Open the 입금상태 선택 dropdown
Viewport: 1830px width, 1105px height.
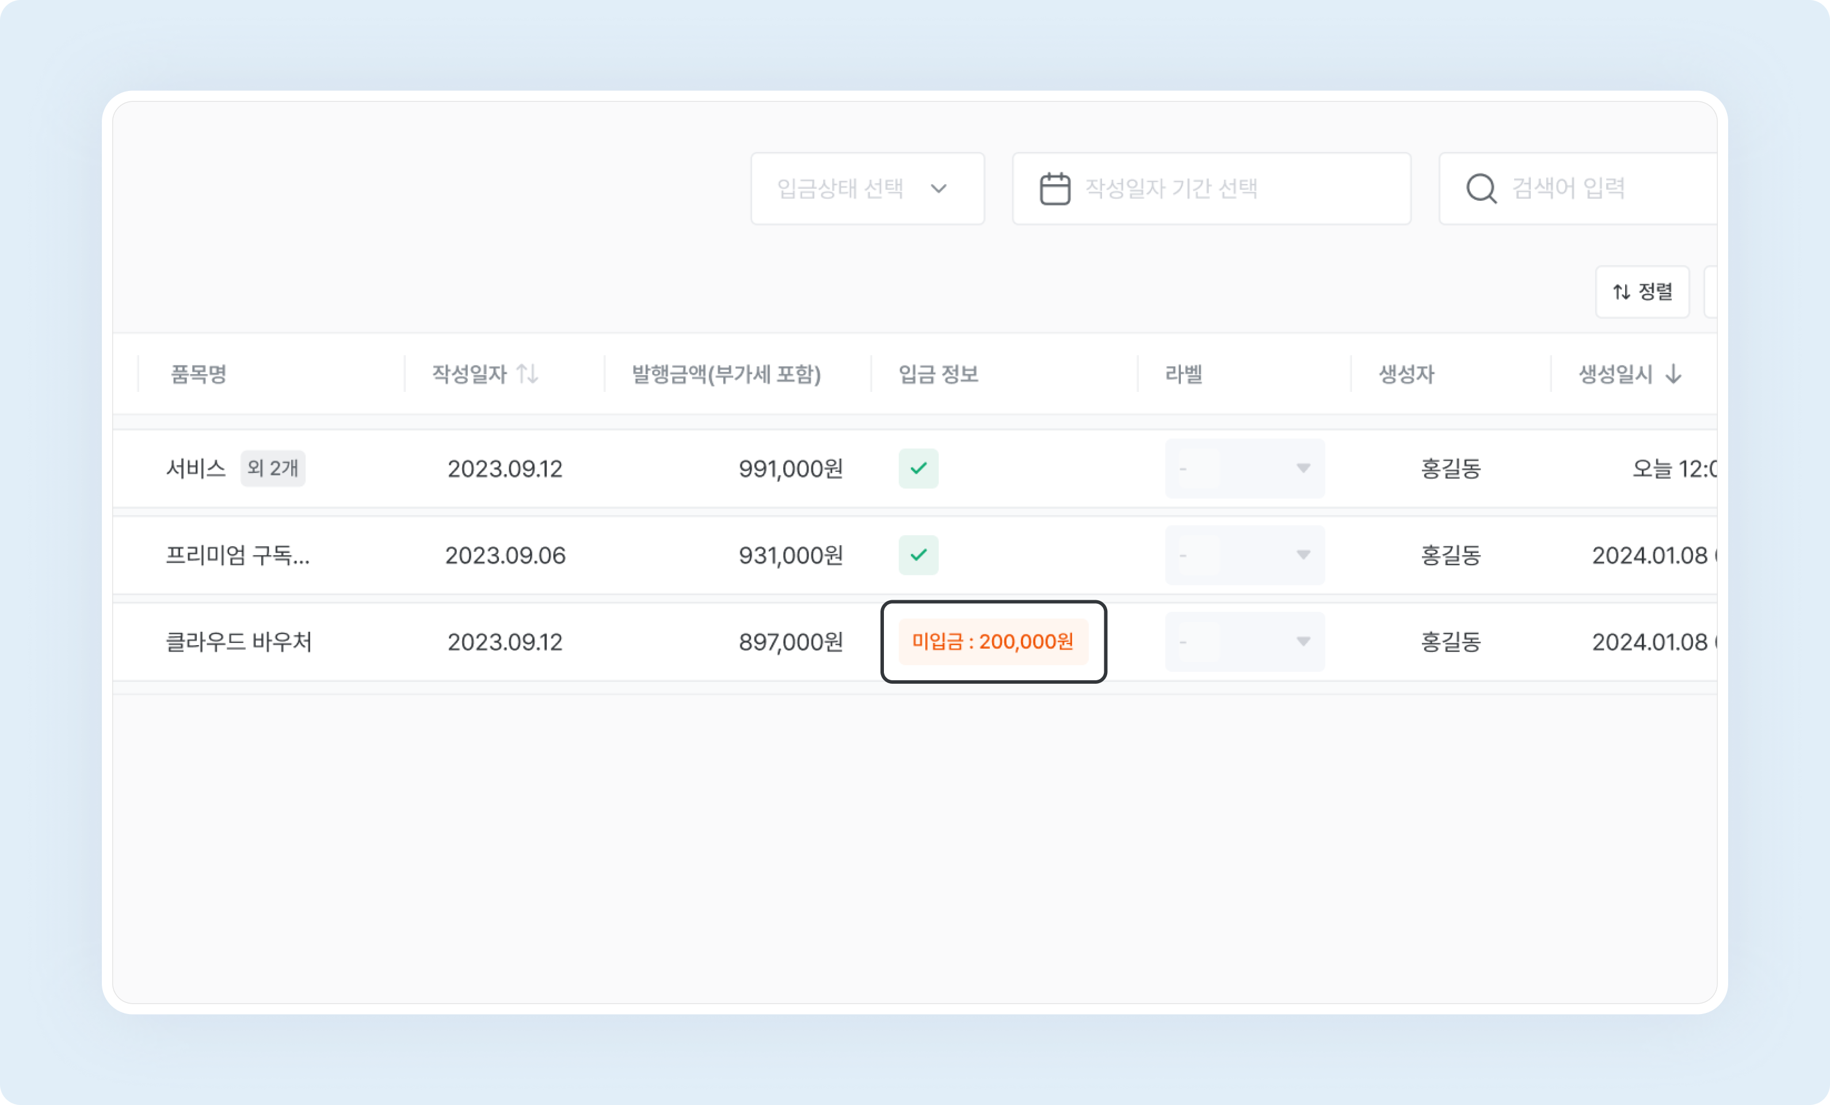(x=867, y=189)
